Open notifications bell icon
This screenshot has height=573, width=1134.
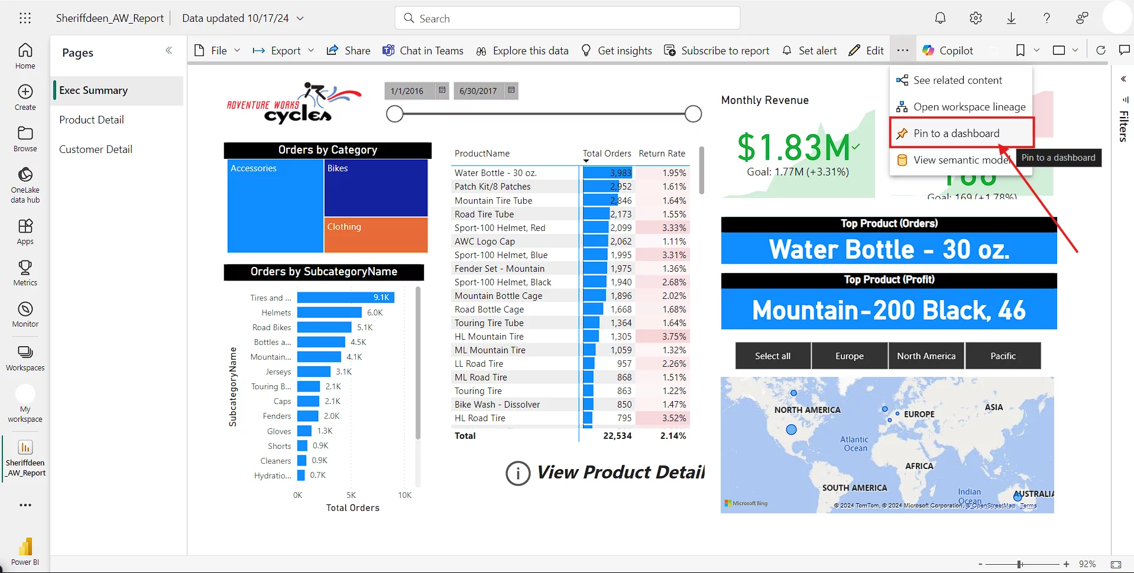tap(940, 18)
